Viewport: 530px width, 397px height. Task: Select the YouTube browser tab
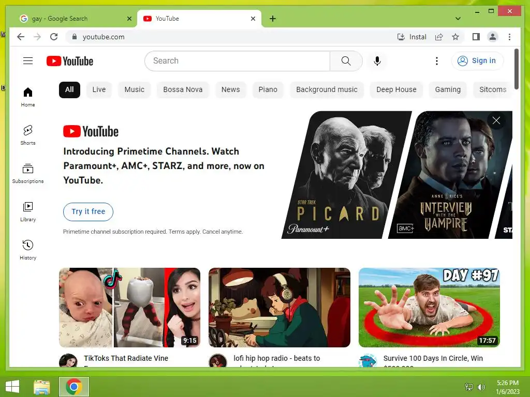[x=199, y=19]
